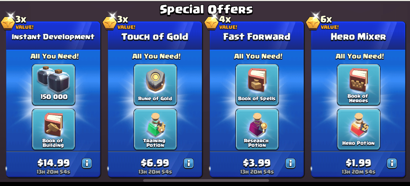
Task: Select the Training Potion item
Action: coord(155,129)
